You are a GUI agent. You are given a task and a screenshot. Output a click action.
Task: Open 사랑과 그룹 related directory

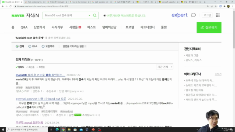coord(192,55)
